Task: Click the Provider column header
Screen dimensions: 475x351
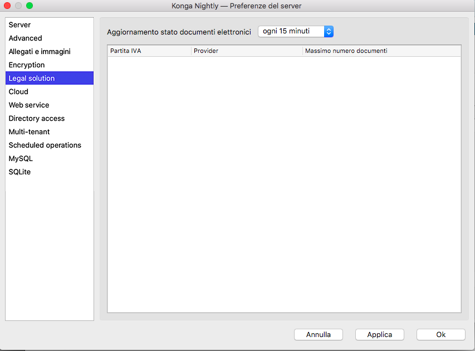Action: pos(247,51)
